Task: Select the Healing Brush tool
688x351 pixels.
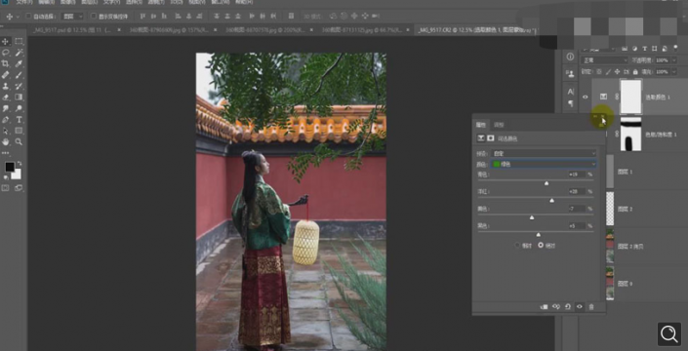Action: [x=6, y=75]
